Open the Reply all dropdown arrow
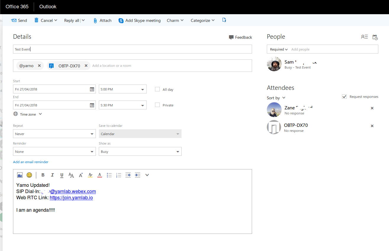 pyautogui.click(x=83, y=20)
